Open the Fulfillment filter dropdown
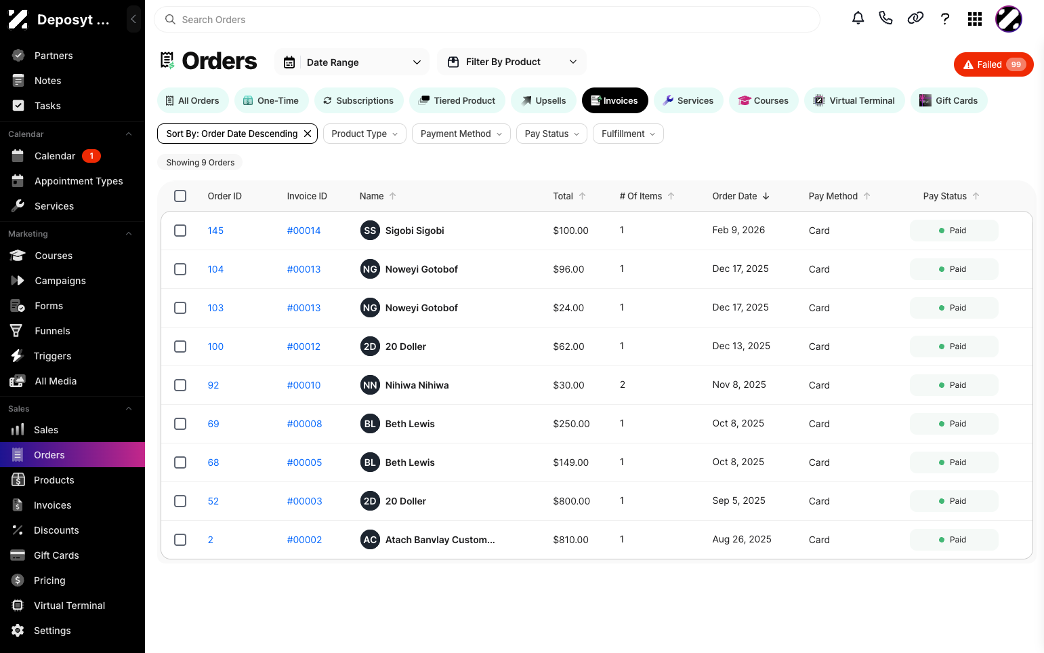The image size is (1044, 653). 628,134
